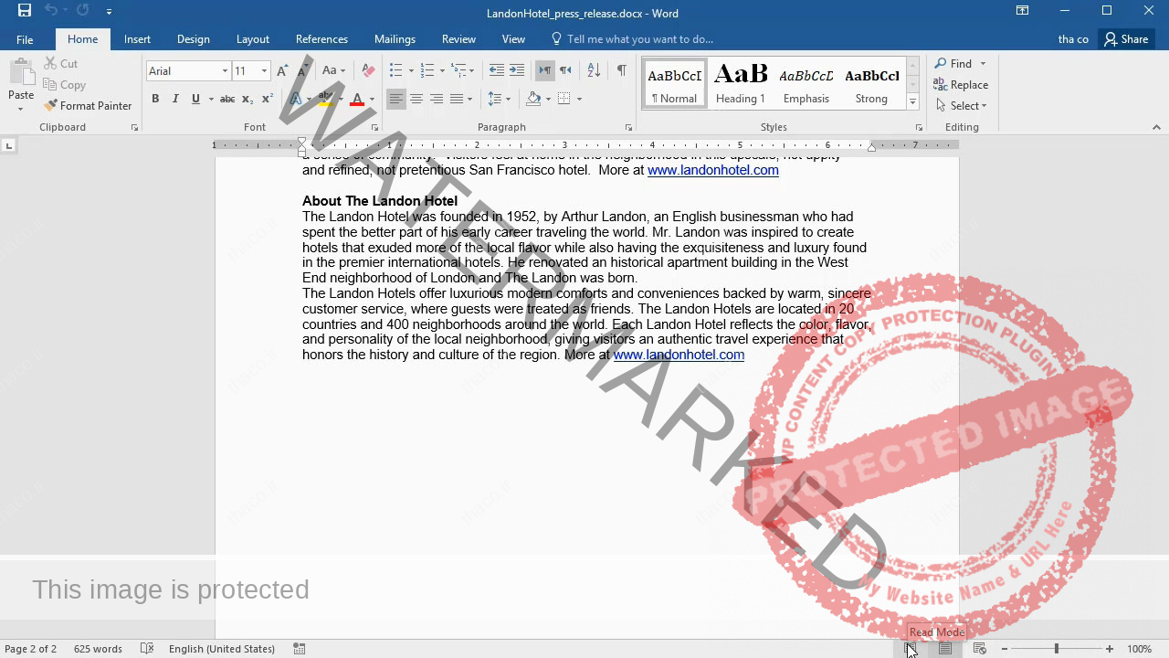Click the Numbering list icon
The image size is (1169, 658).
pyautogui.click(x=427, y=71)
